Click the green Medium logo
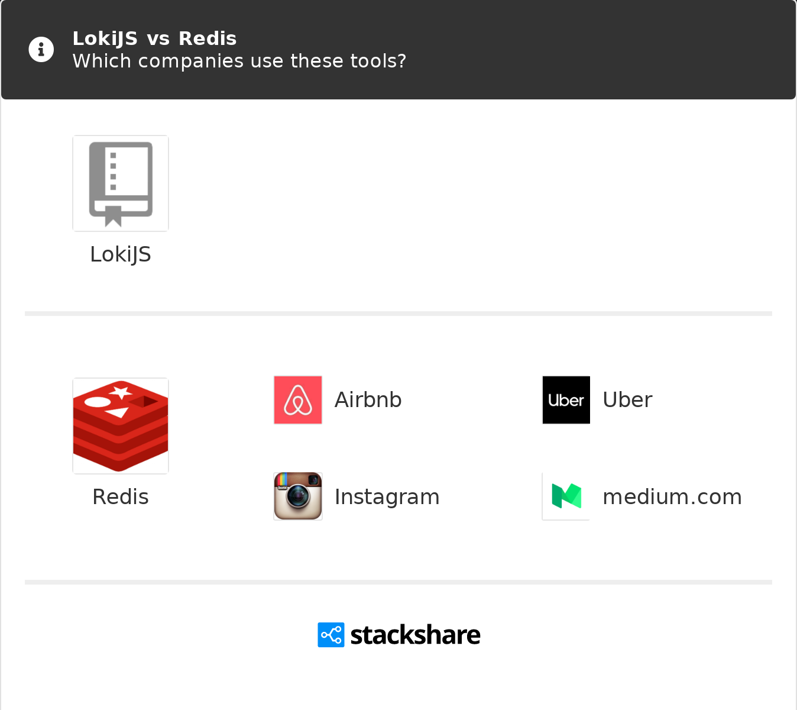Viewport: 797px width, 710px height. (x=566, y=496)
